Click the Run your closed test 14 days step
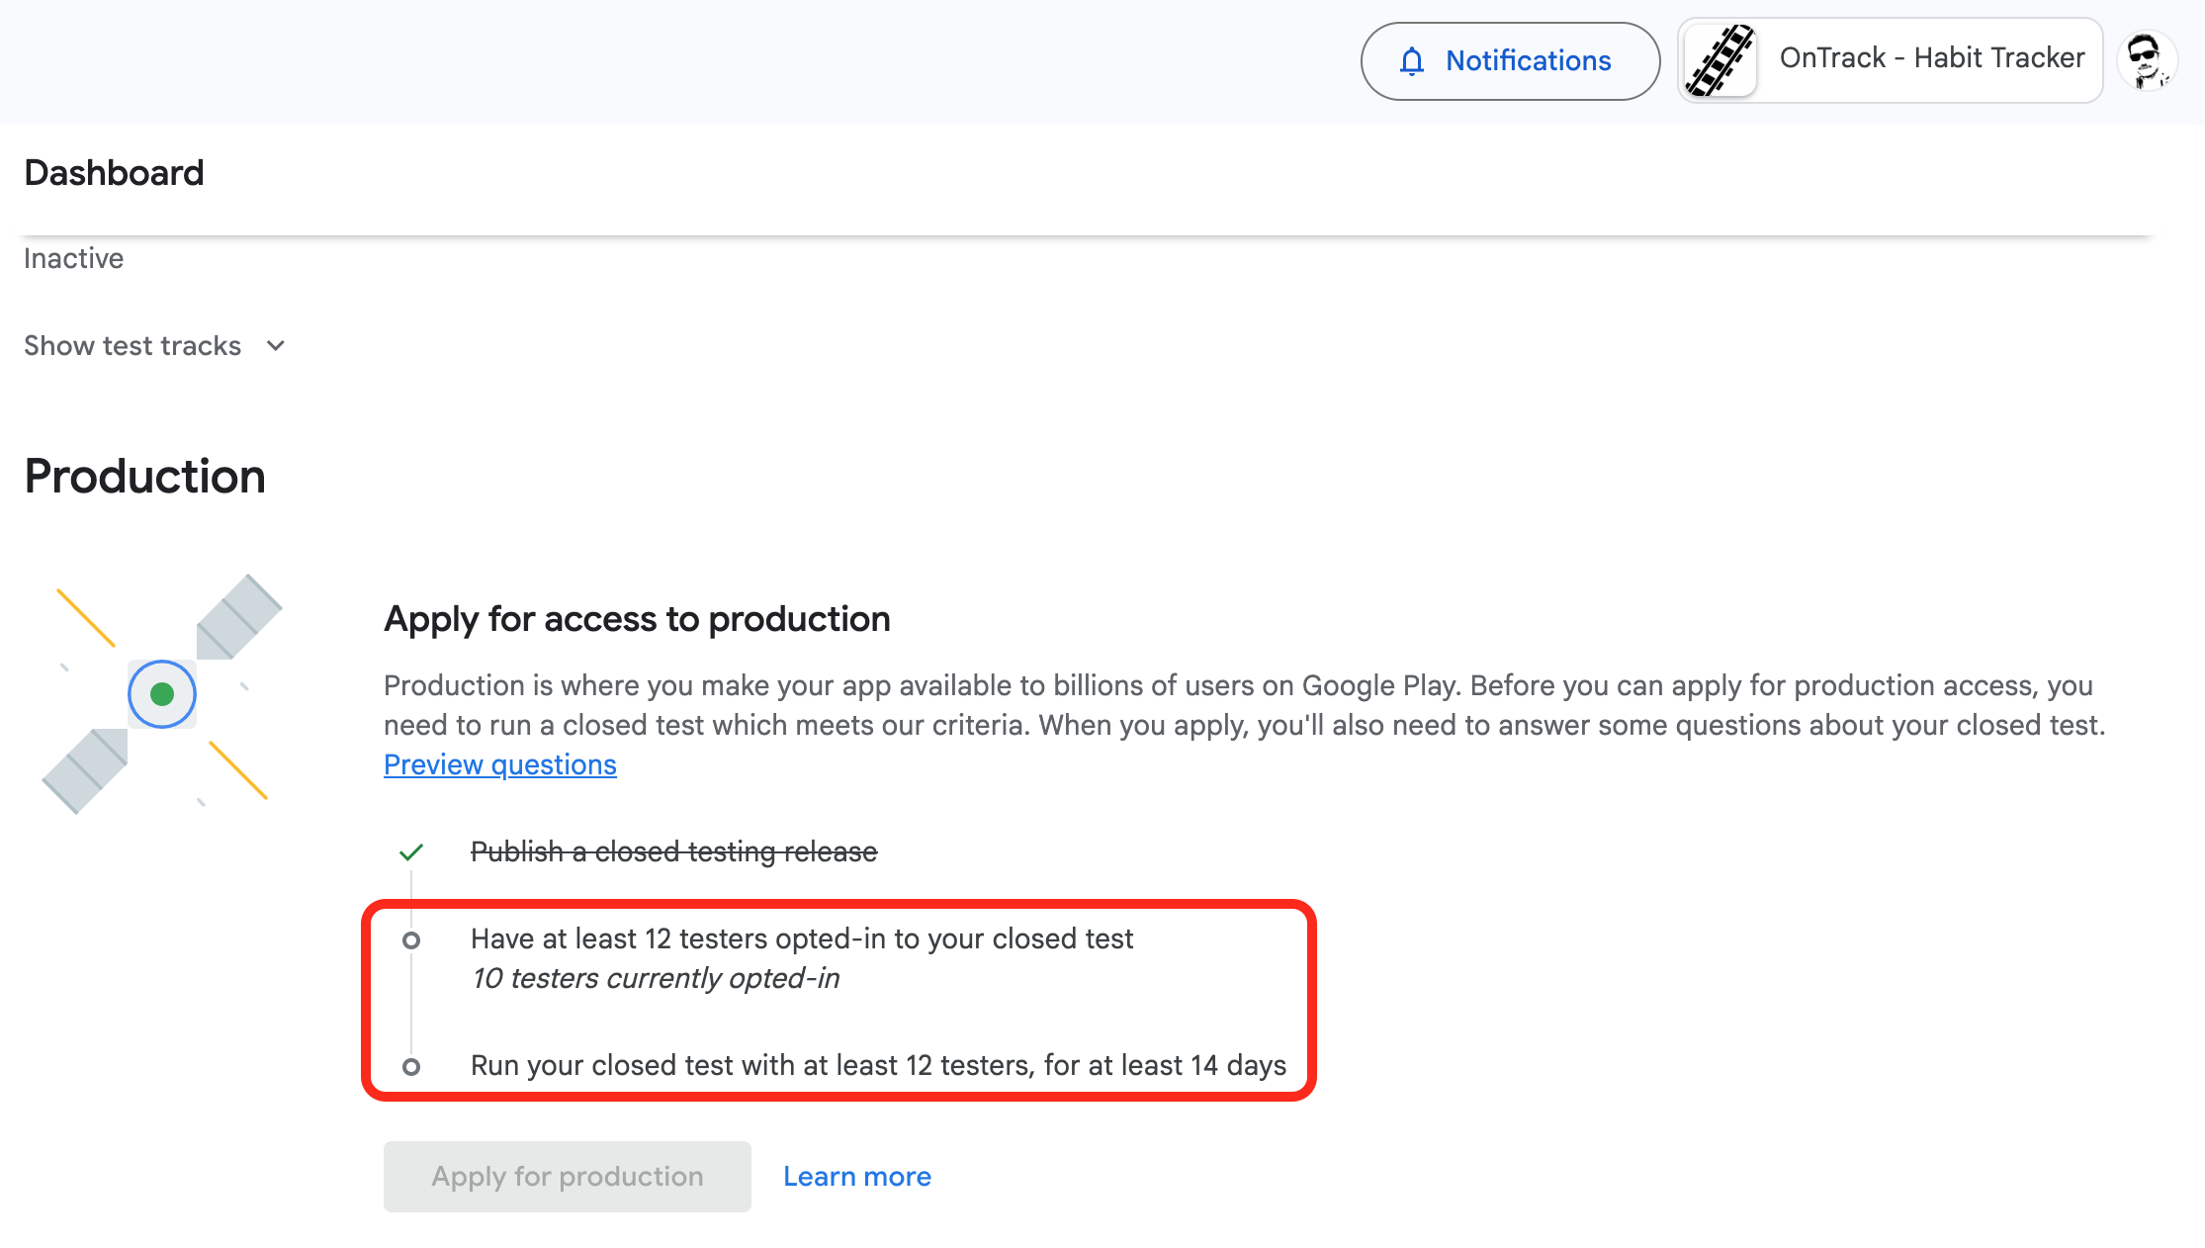This screenshot has height=1248, width=2205. 877,1065
